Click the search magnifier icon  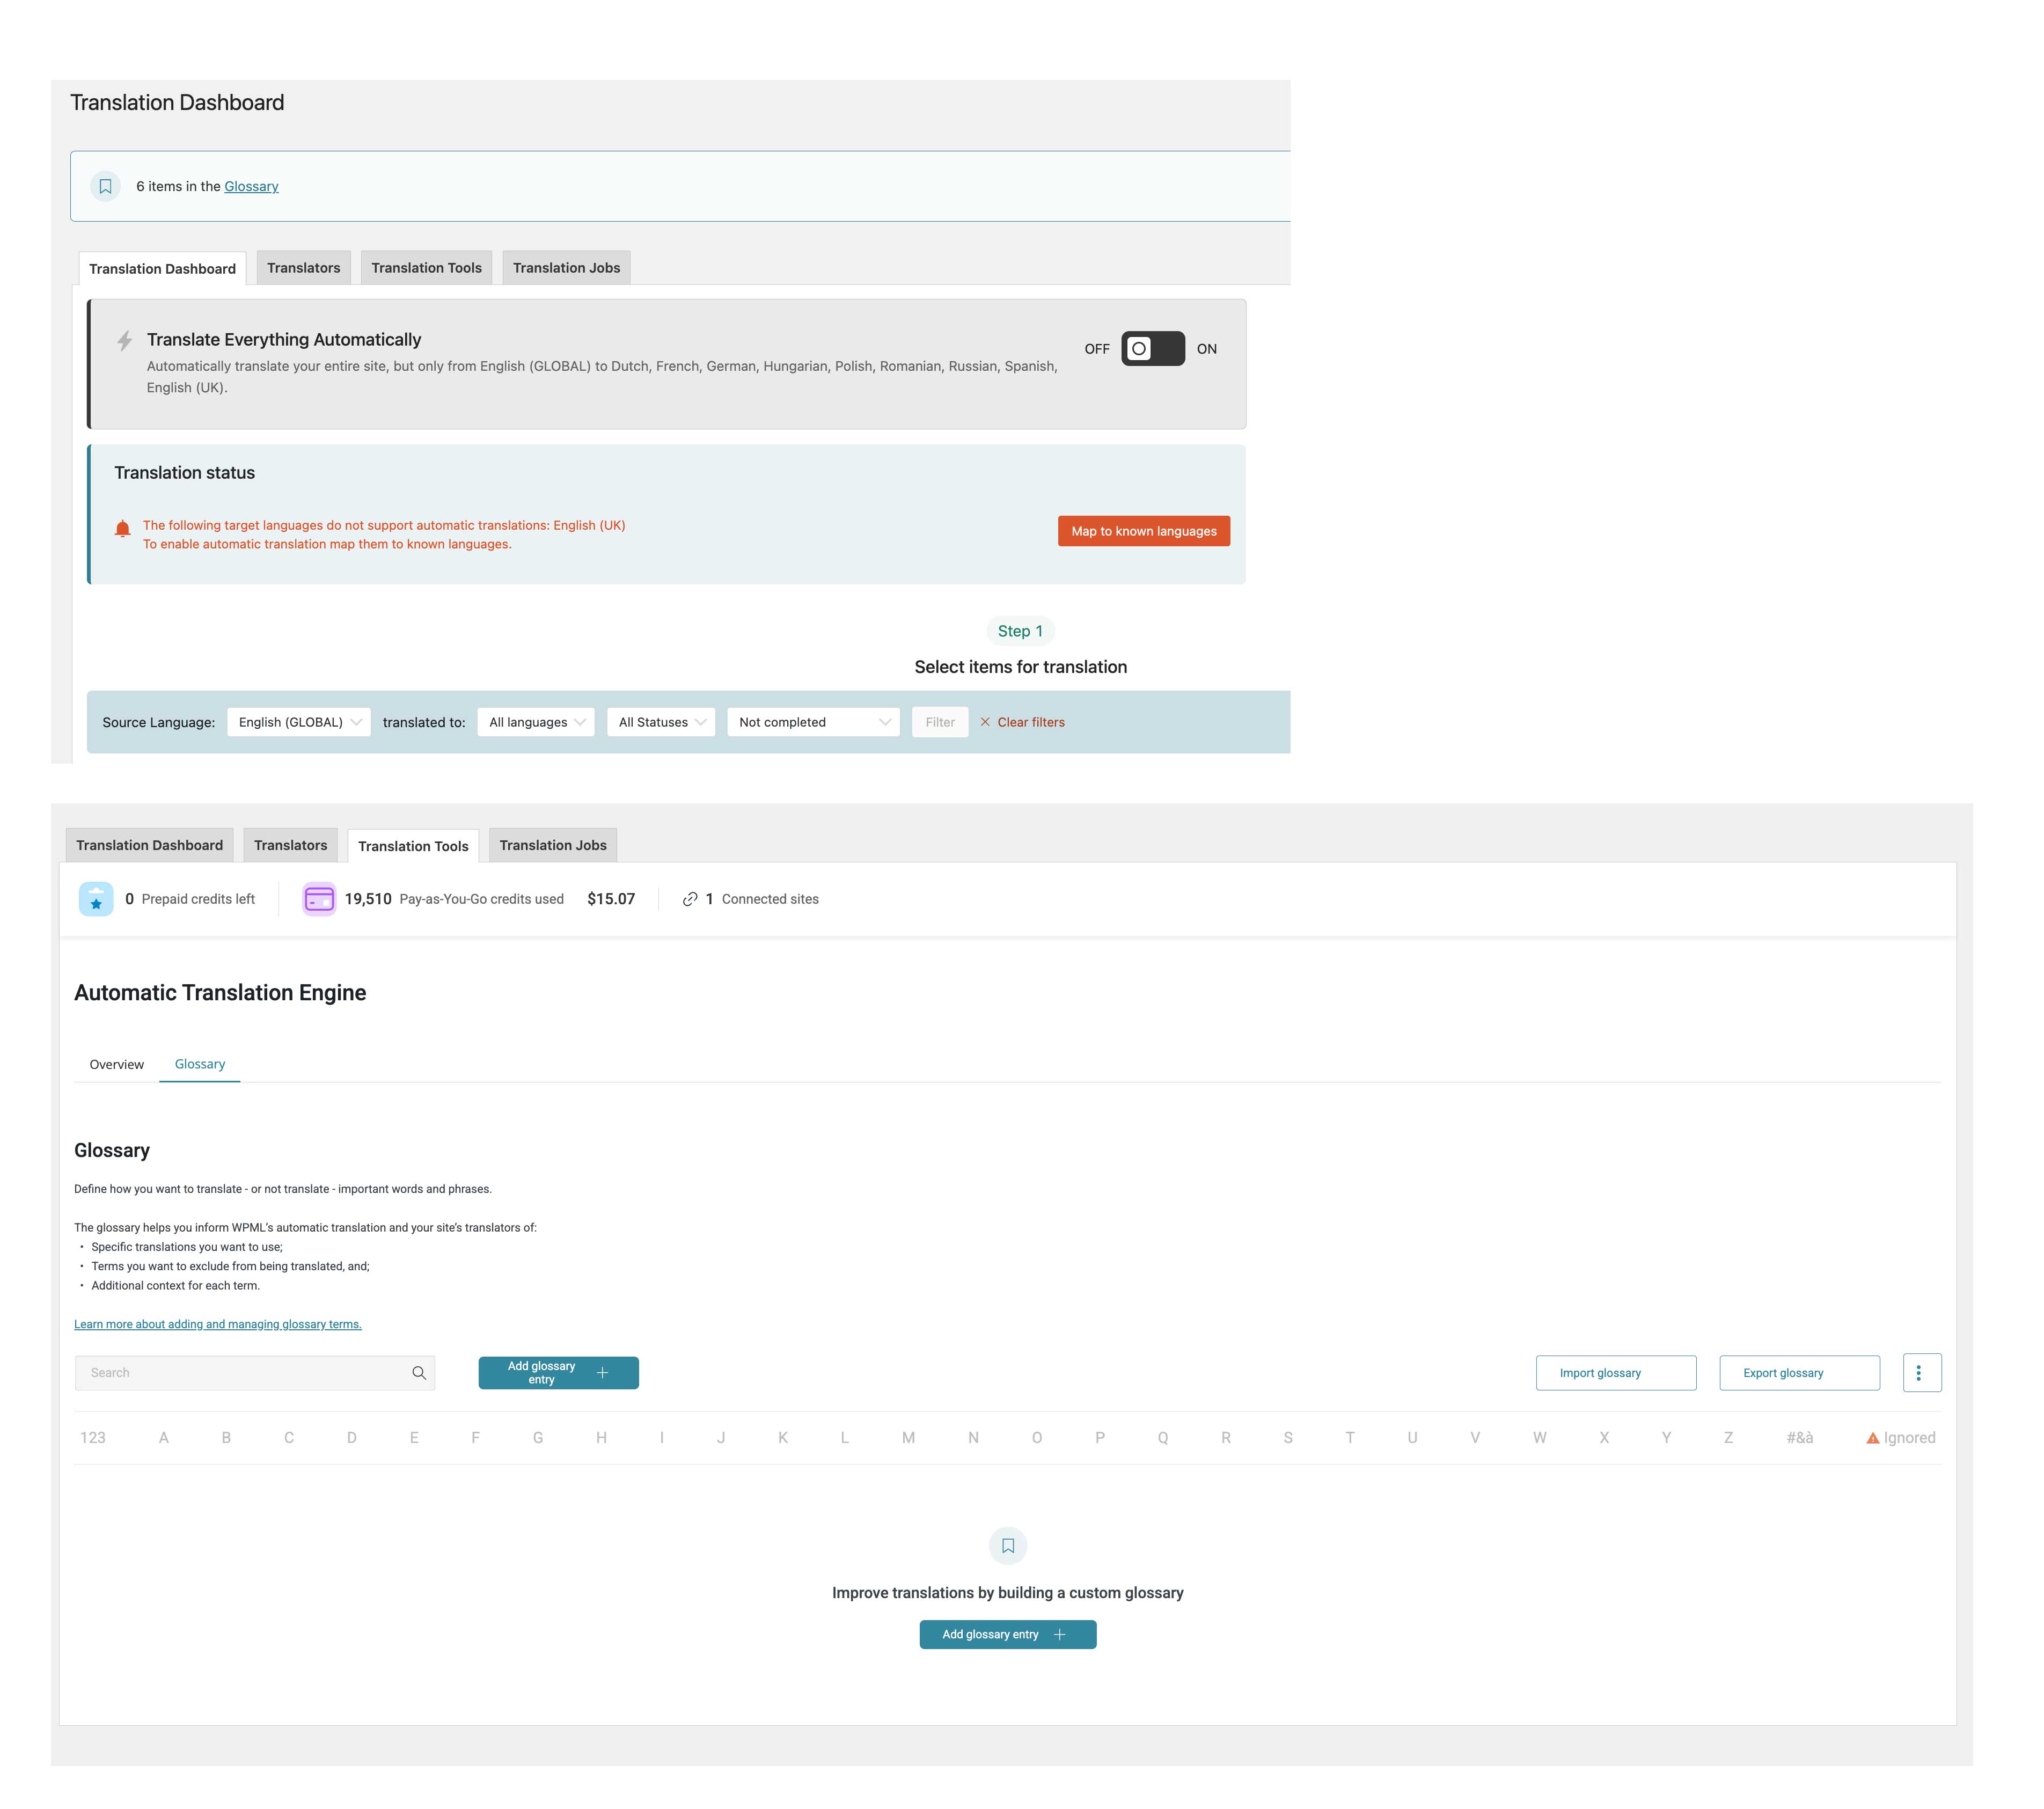pyautogui.click(x=419, y=1373)
